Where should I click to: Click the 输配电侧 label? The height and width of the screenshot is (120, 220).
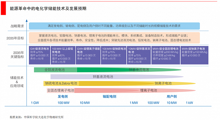click(109, 96)
